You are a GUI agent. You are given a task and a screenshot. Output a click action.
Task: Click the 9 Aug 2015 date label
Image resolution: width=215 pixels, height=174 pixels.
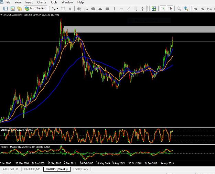tap(118, 163)
